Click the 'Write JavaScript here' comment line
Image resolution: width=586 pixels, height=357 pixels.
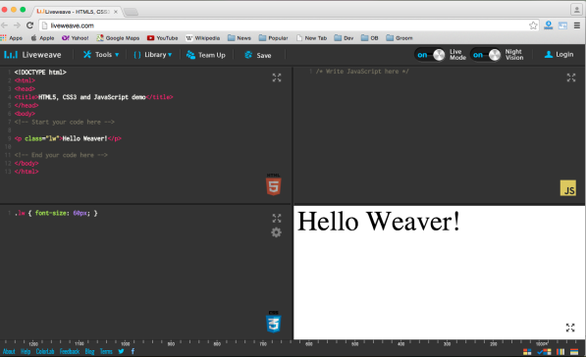coord(362,72)
